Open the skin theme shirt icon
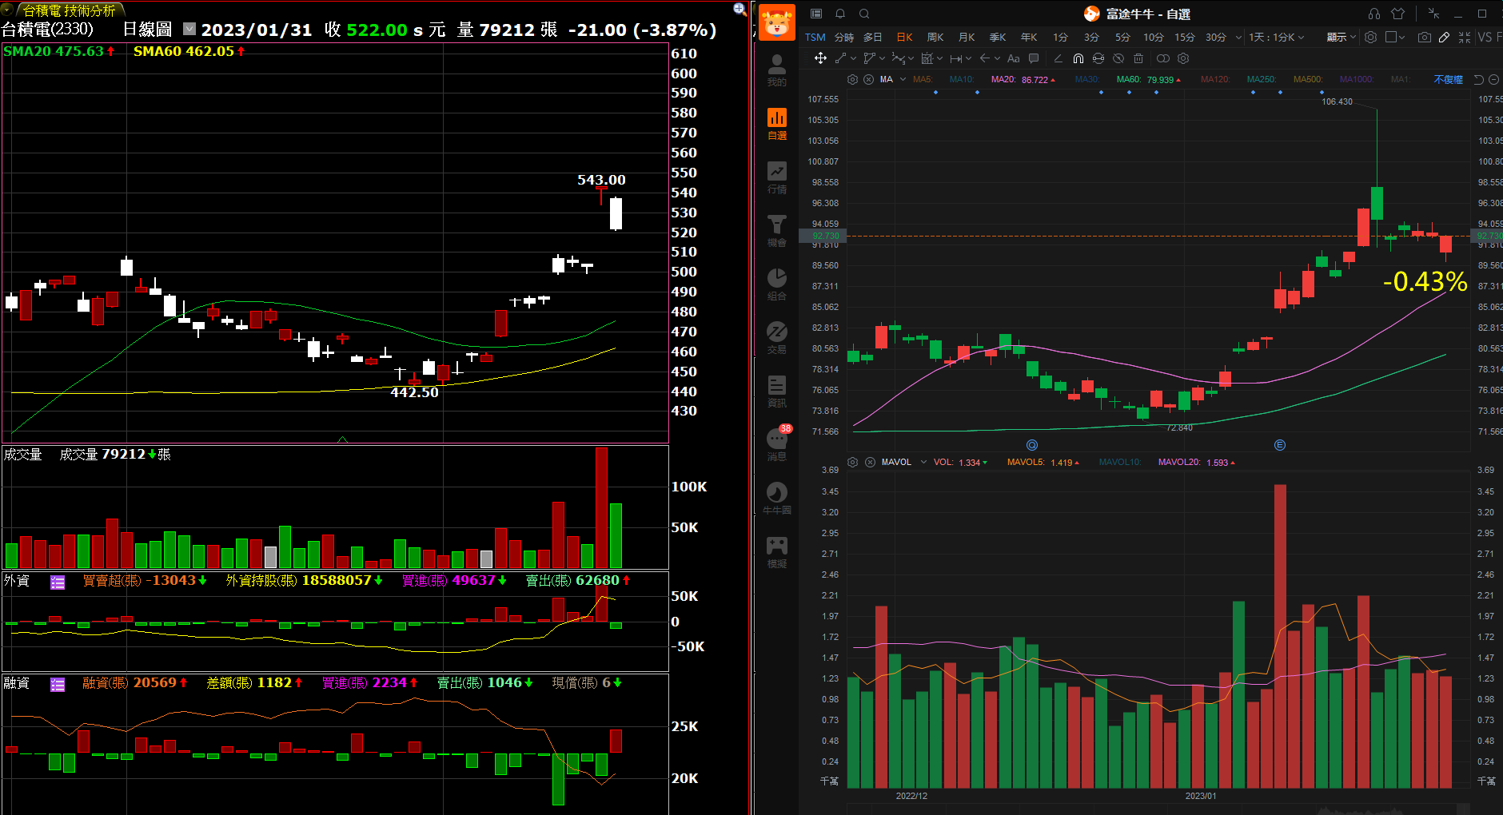The height and width of the screenshot is (815, 1503). pos(1397,14)
